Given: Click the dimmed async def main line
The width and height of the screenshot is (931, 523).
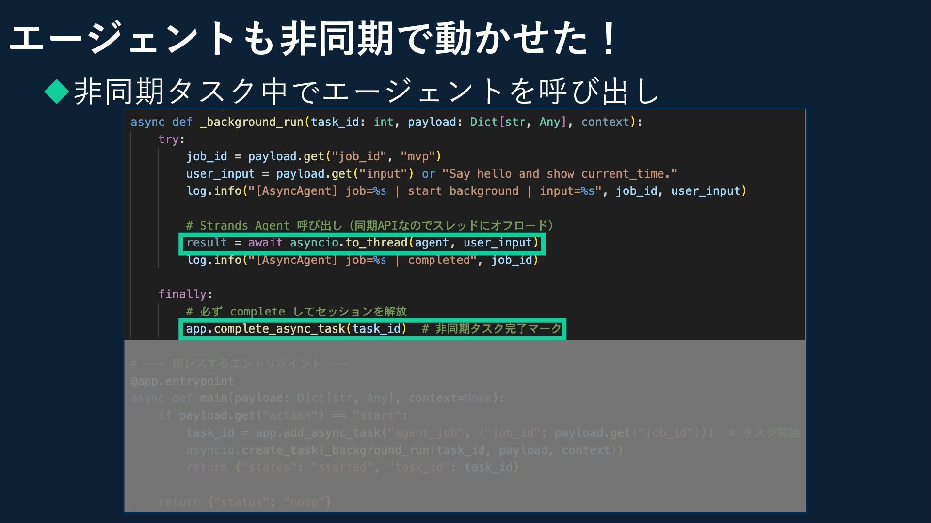Looking at the screenshot, I should (318, 399).
